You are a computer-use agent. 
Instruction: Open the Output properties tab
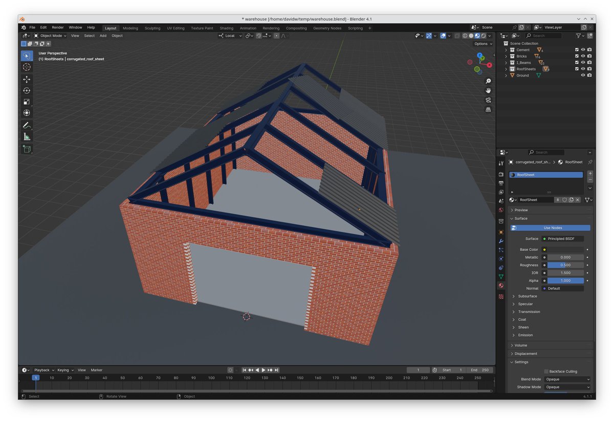(501, 183)
